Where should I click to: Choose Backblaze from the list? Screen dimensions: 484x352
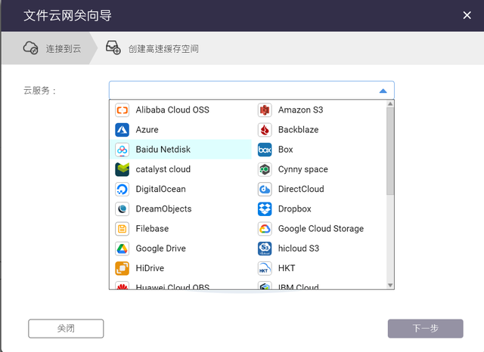click(319, 130)
